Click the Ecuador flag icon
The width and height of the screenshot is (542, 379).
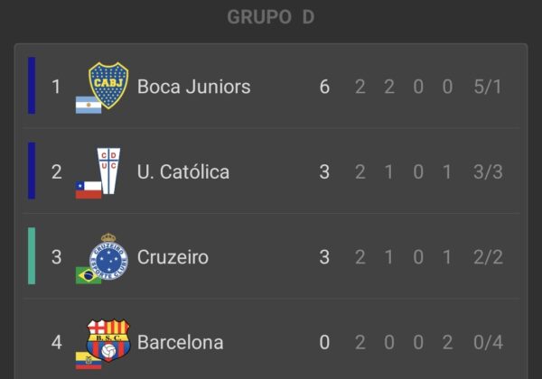point(89,361)
